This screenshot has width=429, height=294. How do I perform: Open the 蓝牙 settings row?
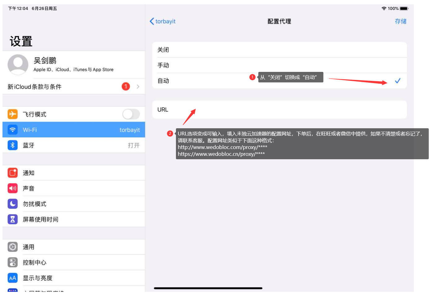click(x=77, y=145)
